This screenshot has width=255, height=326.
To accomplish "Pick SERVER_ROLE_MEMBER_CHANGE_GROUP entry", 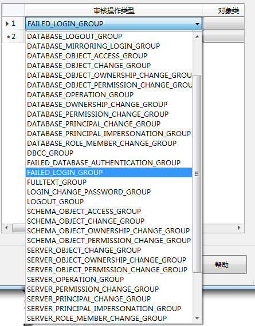I will coord(109,319).
